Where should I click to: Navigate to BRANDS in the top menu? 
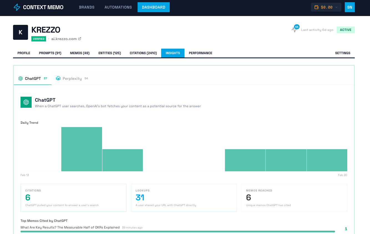(87, 7)
